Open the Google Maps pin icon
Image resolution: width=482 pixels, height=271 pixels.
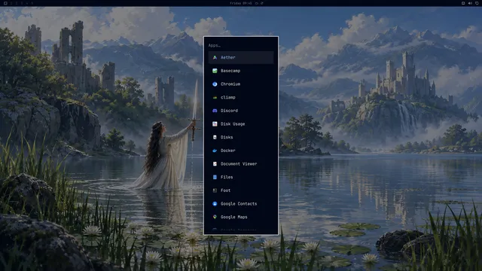tap(215, 217)
